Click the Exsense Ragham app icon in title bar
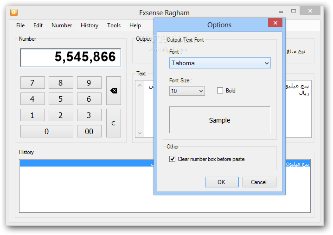This screenshot has width=333, height=235. 14,12
